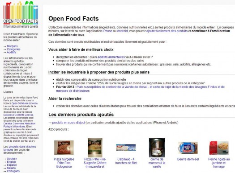Click the Open Food Facts barcode logo
The image size is (235, 173).
coord(21,14)
